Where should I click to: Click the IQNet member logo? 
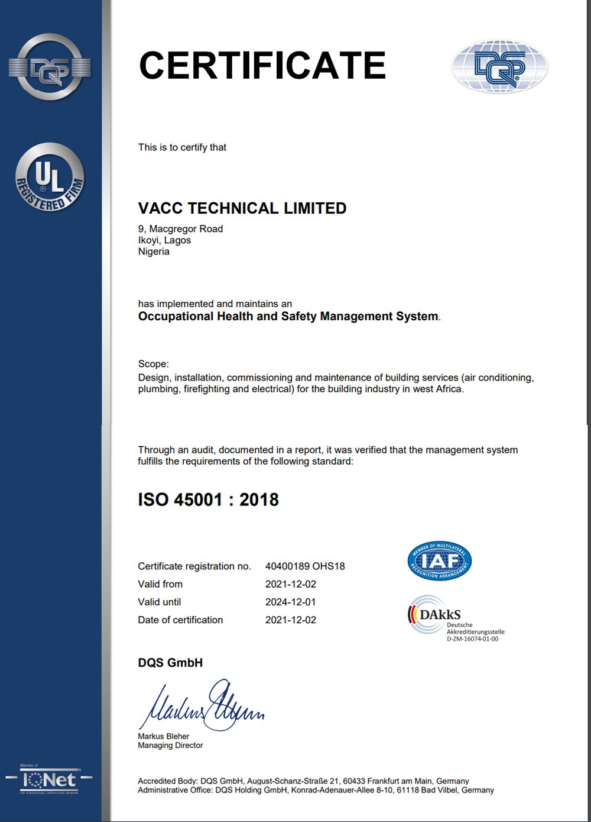point(50,778)
